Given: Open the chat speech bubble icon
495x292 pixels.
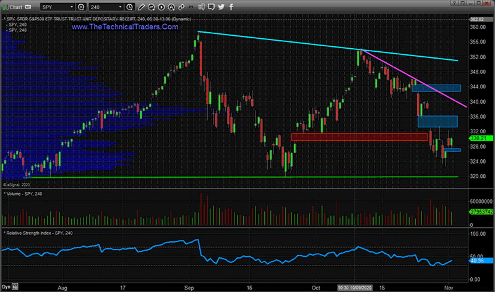Looking at the screenshot, I should click(x=211, y=7).
